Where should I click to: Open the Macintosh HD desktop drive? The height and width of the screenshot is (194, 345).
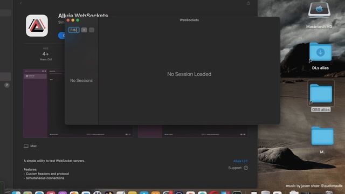pyautogui.click(x=319, y=10)
